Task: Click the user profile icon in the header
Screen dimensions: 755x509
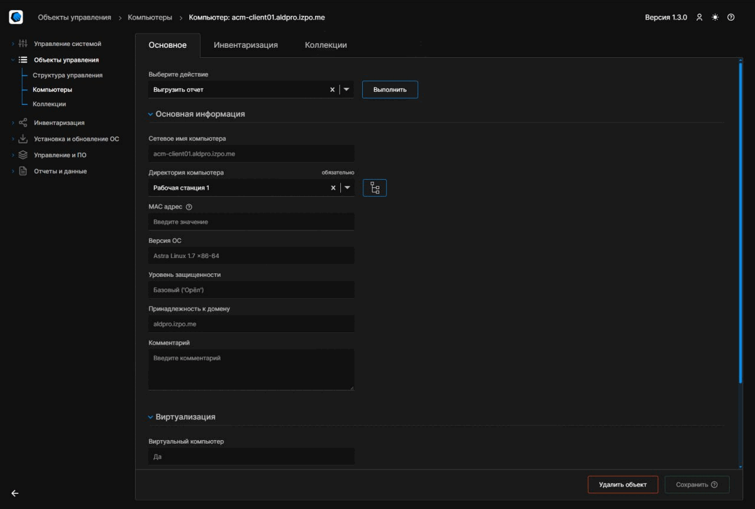Action: (699, 17)
